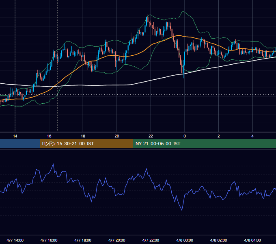276x244 pixels.
Task: Click the 4/8 04:00 date label
Action: [252, 240]
